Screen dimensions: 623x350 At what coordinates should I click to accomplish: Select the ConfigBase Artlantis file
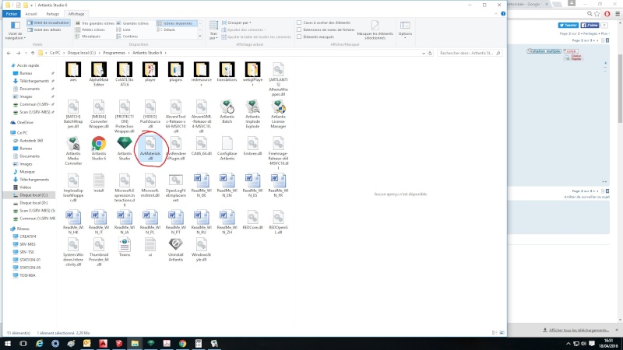pos(227,149)
